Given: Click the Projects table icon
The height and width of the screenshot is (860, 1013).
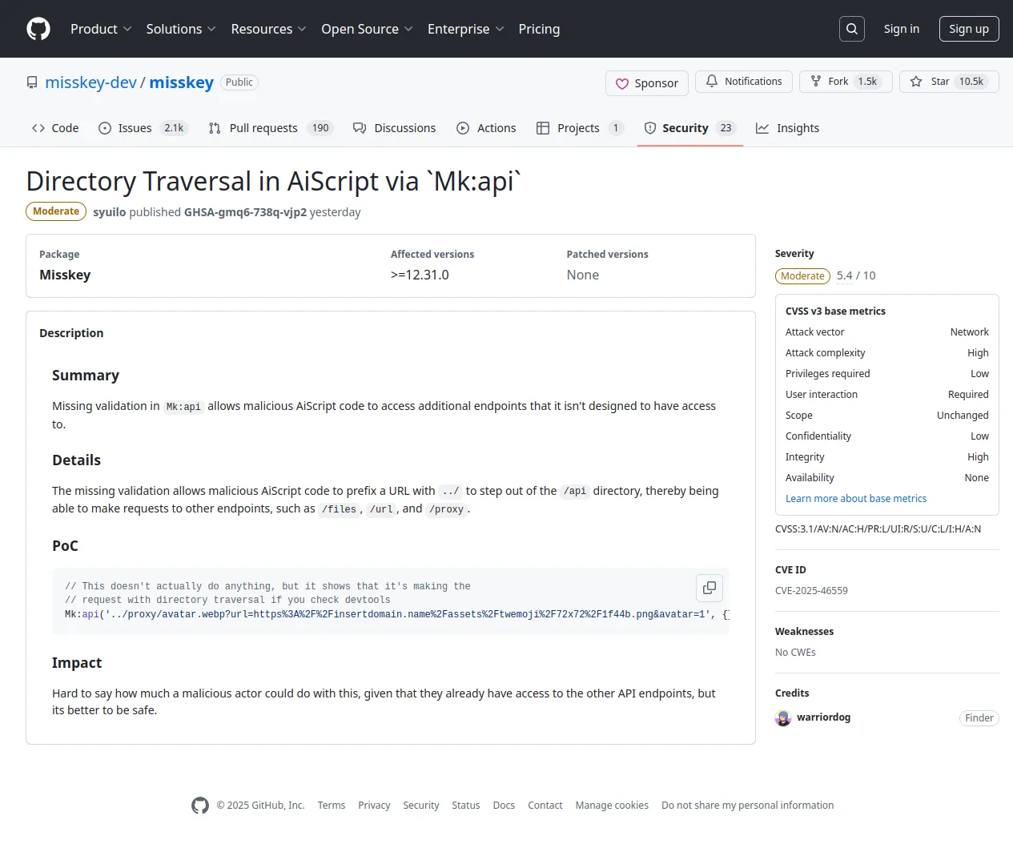Looking at the screenshot, I should tap(543, 128).
